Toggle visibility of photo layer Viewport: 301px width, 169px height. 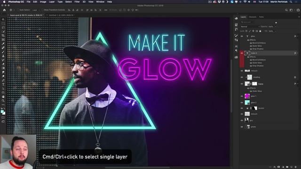(242, 127)
